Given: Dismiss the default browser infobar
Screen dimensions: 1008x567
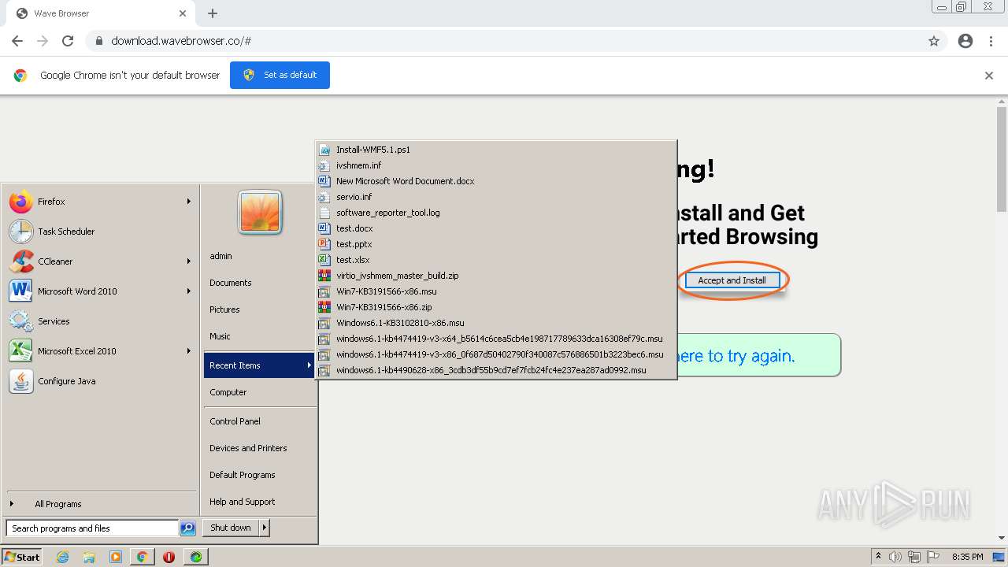Looking at the screenshot, I should (x=989, y=76).
